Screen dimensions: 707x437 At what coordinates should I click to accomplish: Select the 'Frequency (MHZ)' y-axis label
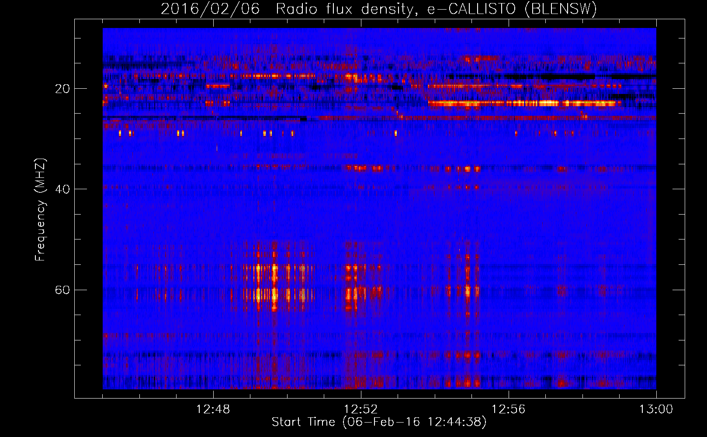(x=40, y=210)
